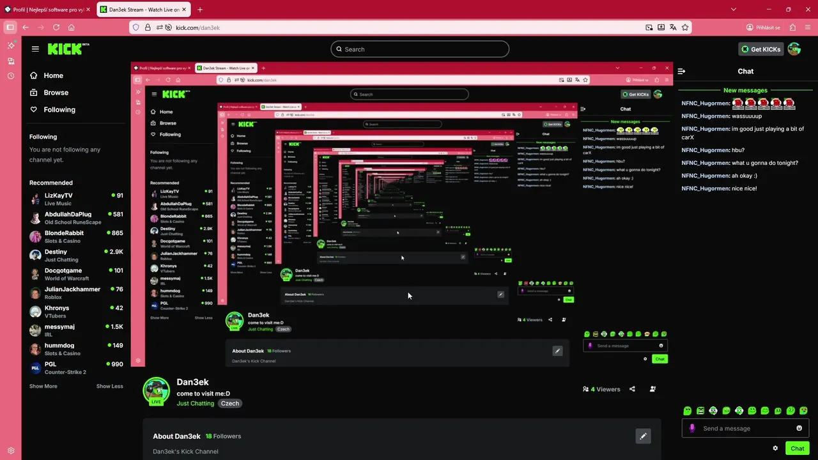Click the Get KICKs button

point(760,49)
